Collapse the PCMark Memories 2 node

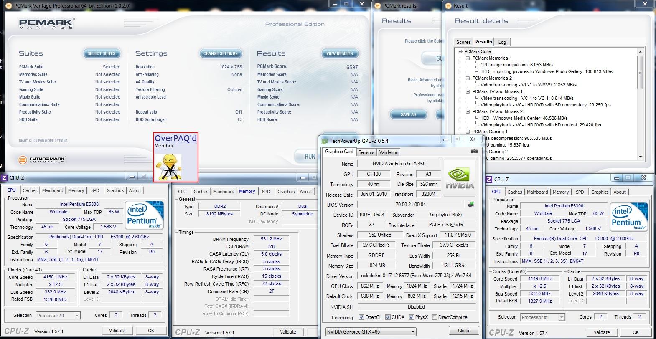coord(468,78)
